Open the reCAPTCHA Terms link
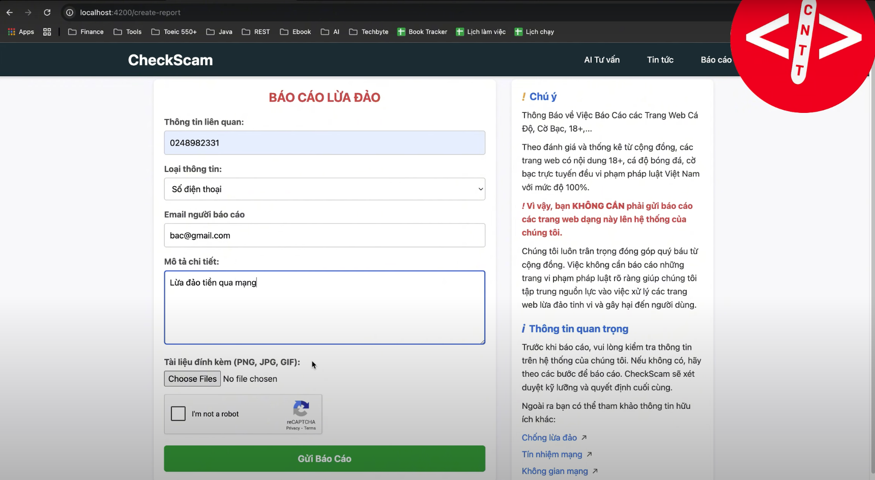Viewport: 875px width, 480px height. (310, 428)
